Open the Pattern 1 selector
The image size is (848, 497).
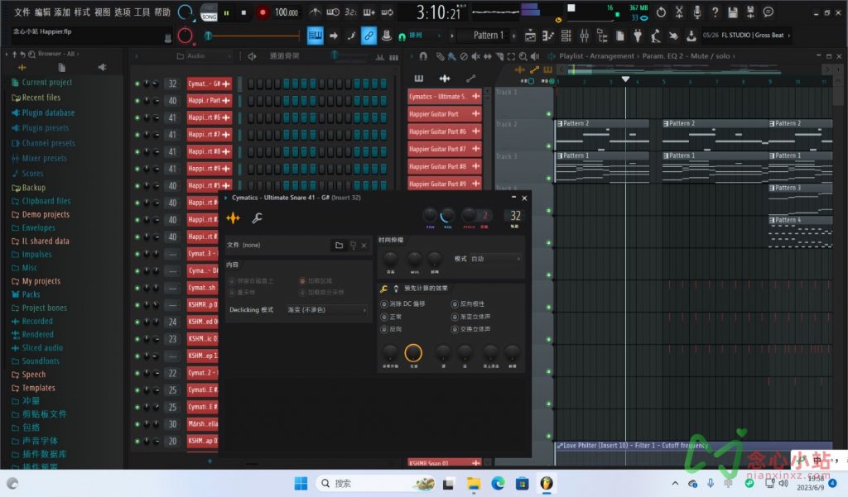click(488, 36)
